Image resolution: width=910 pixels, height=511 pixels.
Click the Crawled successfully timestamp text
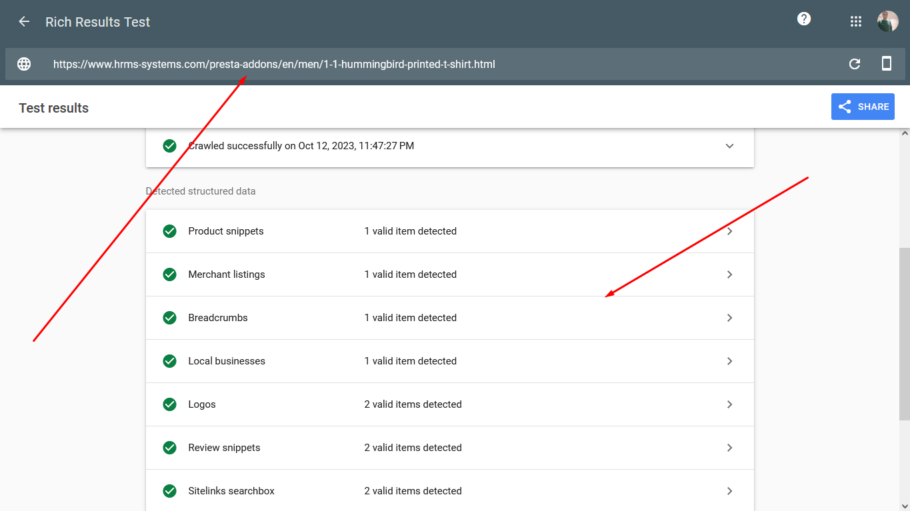coord(301,146)
